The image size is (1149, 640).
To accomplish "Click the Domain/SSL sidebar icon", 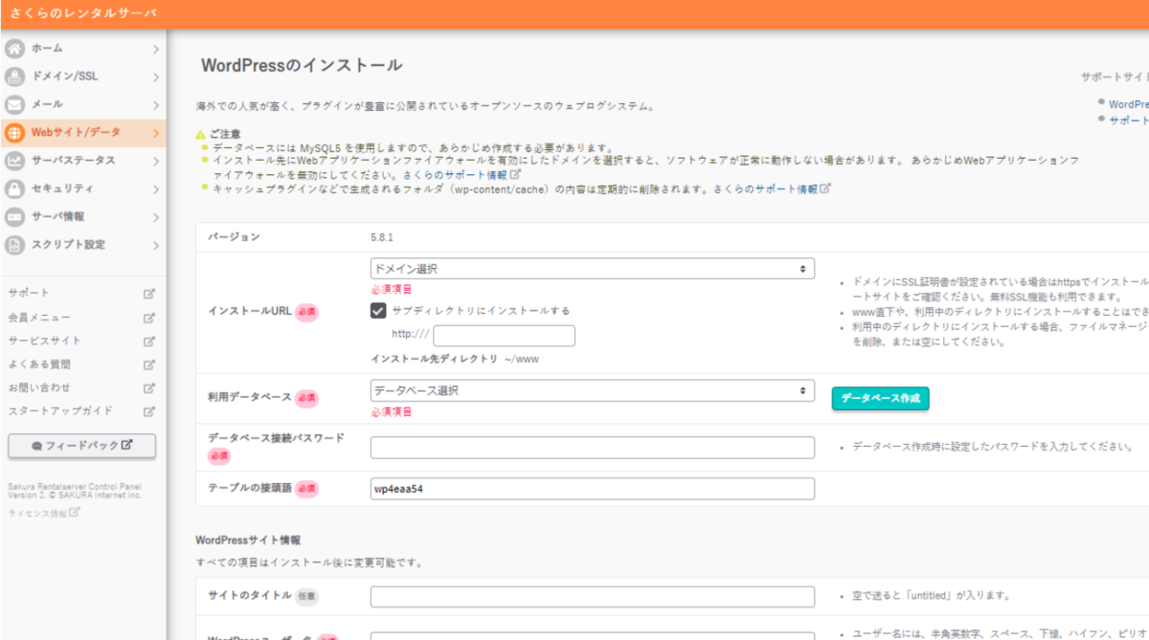I will [x=14, y=77].
